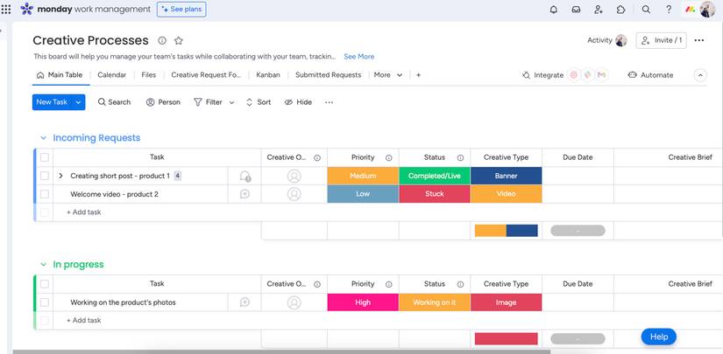Open Sort options in toolbar
This screenshot has width=723, height=354.
[x=259, y=102]
